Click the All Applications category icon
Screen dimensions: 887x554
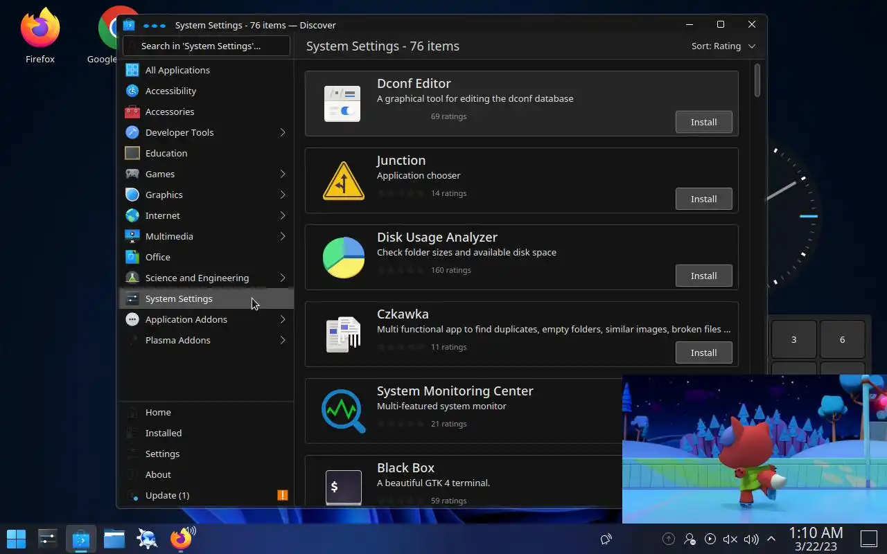(132, 70)
